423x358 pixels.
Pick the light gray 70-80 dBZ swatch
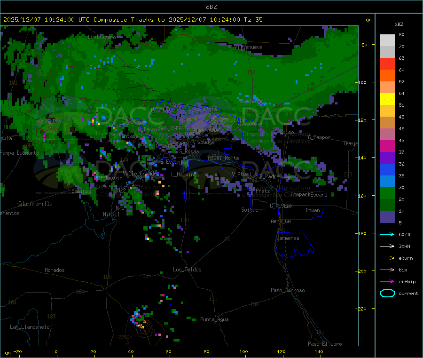387,40
